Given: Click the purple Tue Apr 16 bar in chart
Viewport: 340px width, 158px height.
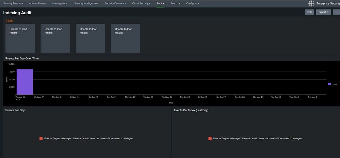Looking at the screenshot, I should pos(25,82).
